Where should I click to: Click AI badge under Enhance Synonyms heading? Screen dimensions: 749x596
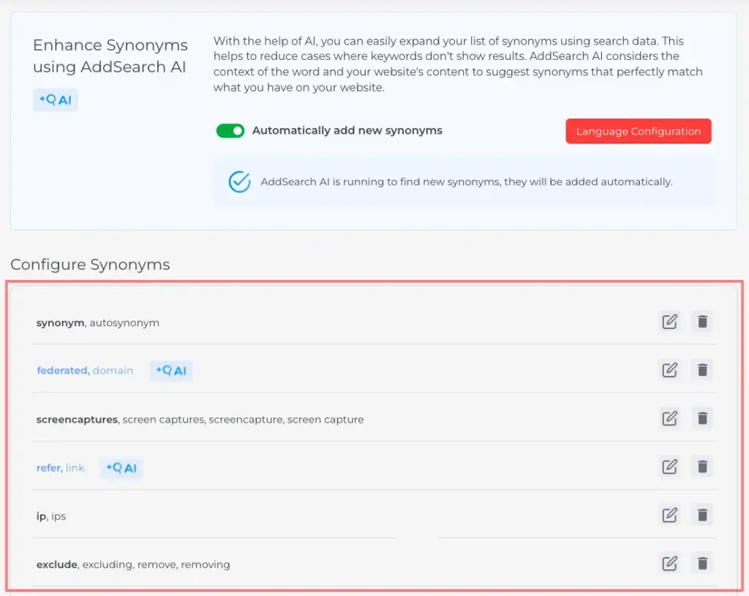click(x=56, y=100)
